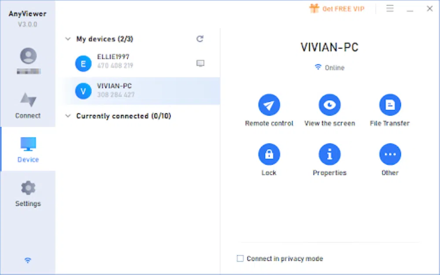Click the gift icon for VIP
Viewport: 440px width, 275px height.
tap(314, 9)
